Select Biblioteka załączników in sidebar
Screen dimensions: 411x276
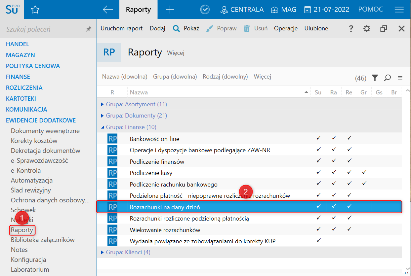(43, 240)
